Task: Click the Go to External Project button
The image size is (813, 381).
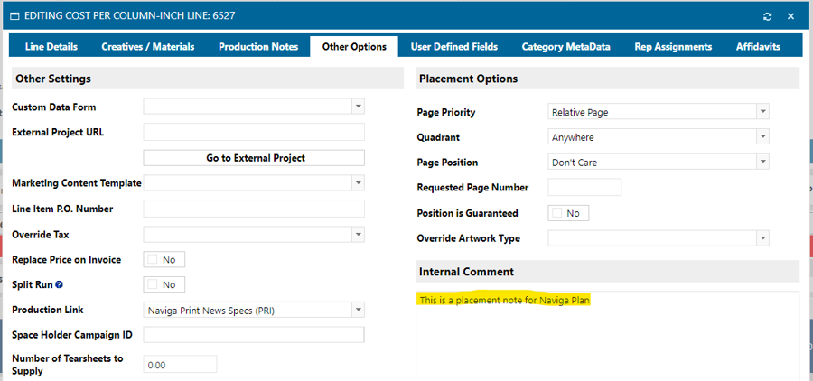Action: click(254, 158)
